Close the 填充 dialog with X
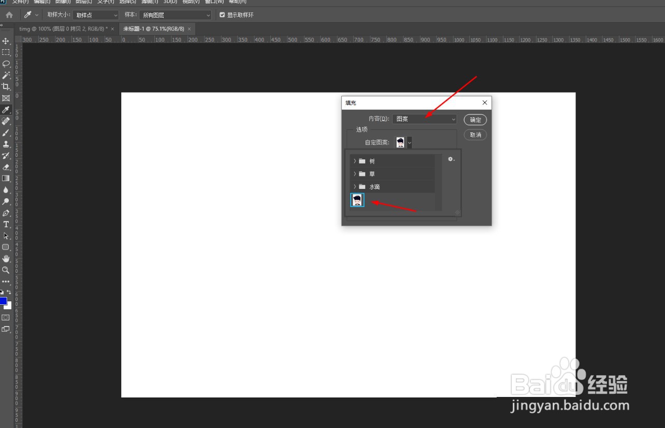This screenshot has height=428, width=665. pyautogui.click(x=485, y=102)
